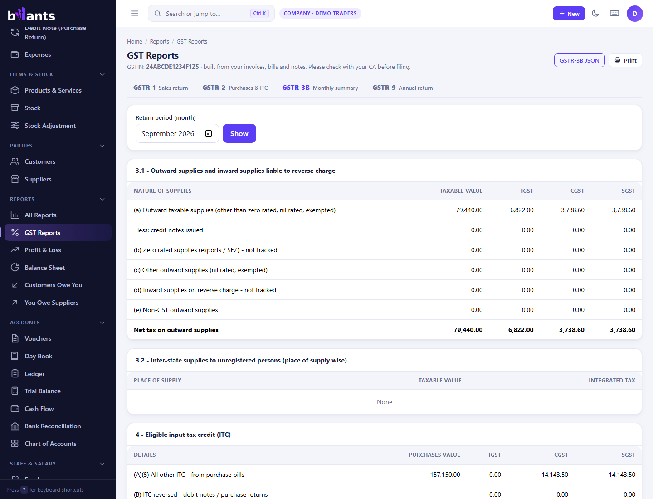Collapse the Accounts sidebar section
The height and width of the screenshot is (499, 653).
102,323
